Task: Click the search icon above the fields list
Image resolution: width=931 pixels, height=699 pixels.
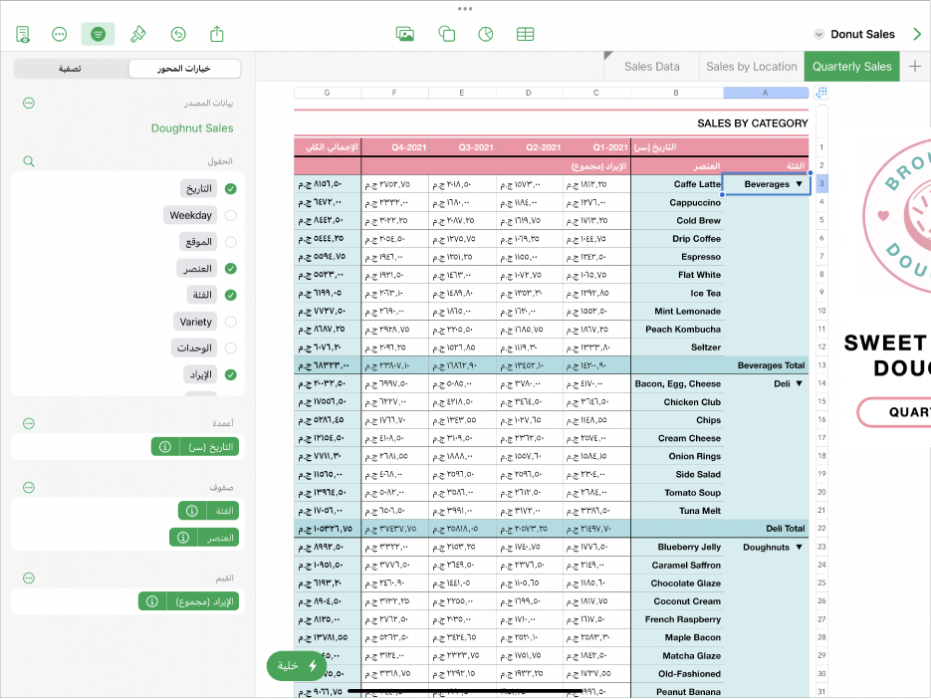Action: [x=29, y=160]
